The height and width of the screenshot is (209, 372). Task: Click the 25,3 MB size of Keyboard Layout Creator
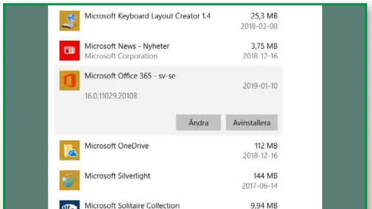pos(264,16)
